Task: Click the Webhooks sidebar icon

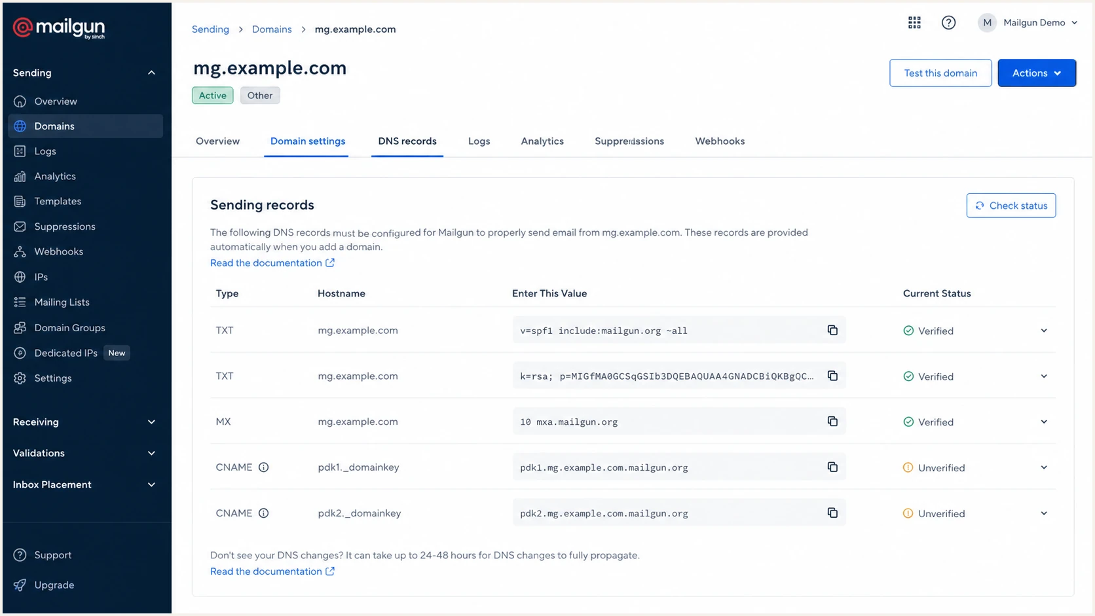Action: pos(20,251)
